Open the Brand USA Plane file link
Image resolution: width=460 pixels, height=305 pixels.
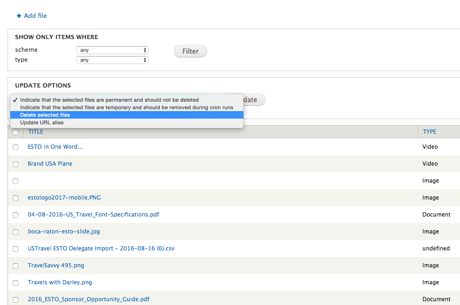50,164
